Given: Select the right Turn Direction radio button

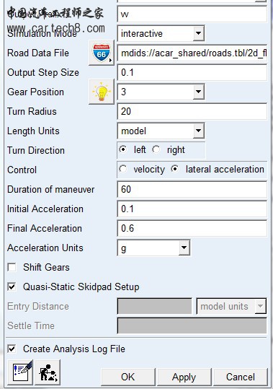Looking at the screenshot, I should pos(156,149).
